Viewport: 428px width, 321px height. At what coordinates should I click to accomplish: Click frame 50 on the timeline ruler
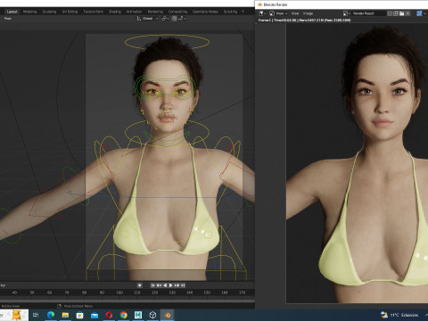pyautogui.click(x=32, y=292)
